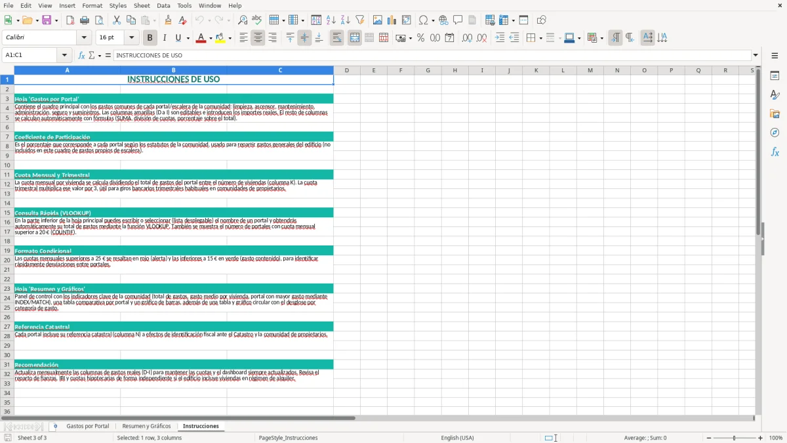Toggle AutoFilter funnel icon

click(x=359, y=20)
